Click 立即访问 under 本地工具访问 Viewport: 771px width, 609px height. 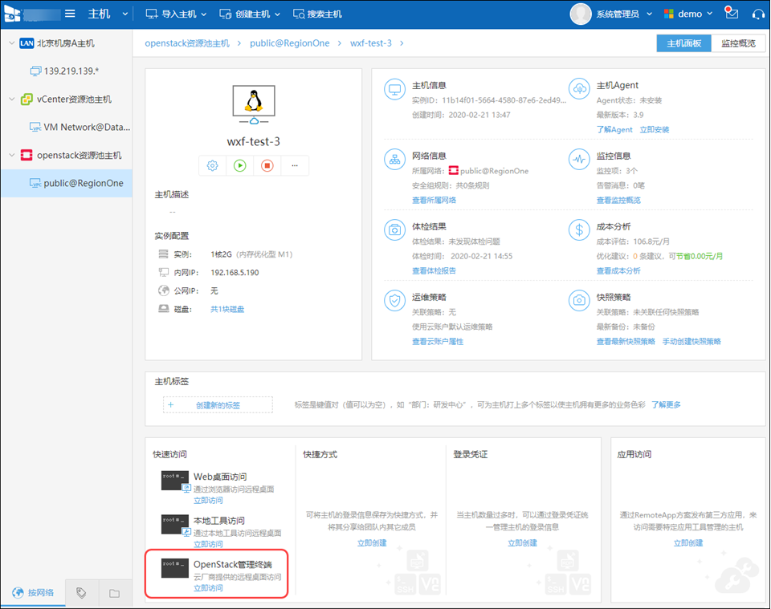tap(208, 544)
